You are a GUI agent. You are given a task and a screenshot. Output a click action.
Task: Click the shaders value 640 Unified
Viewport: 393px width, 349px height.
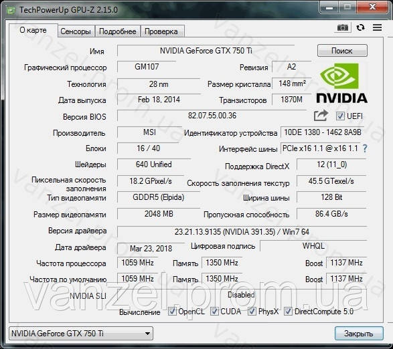(x=153, y=164)
